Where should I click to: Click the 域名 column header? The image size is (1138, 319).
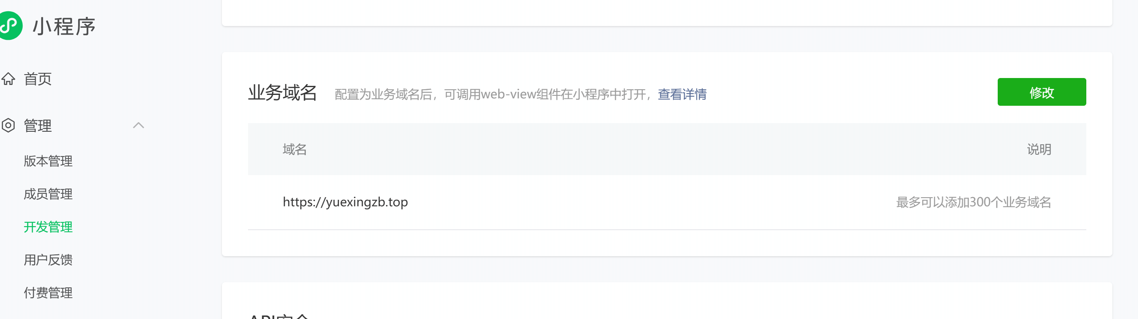pos(294,150)
